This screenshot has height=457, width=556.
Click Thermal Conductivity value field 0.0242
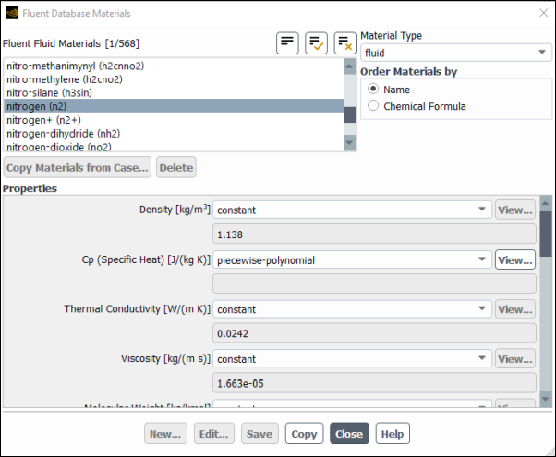coord(374,333)
